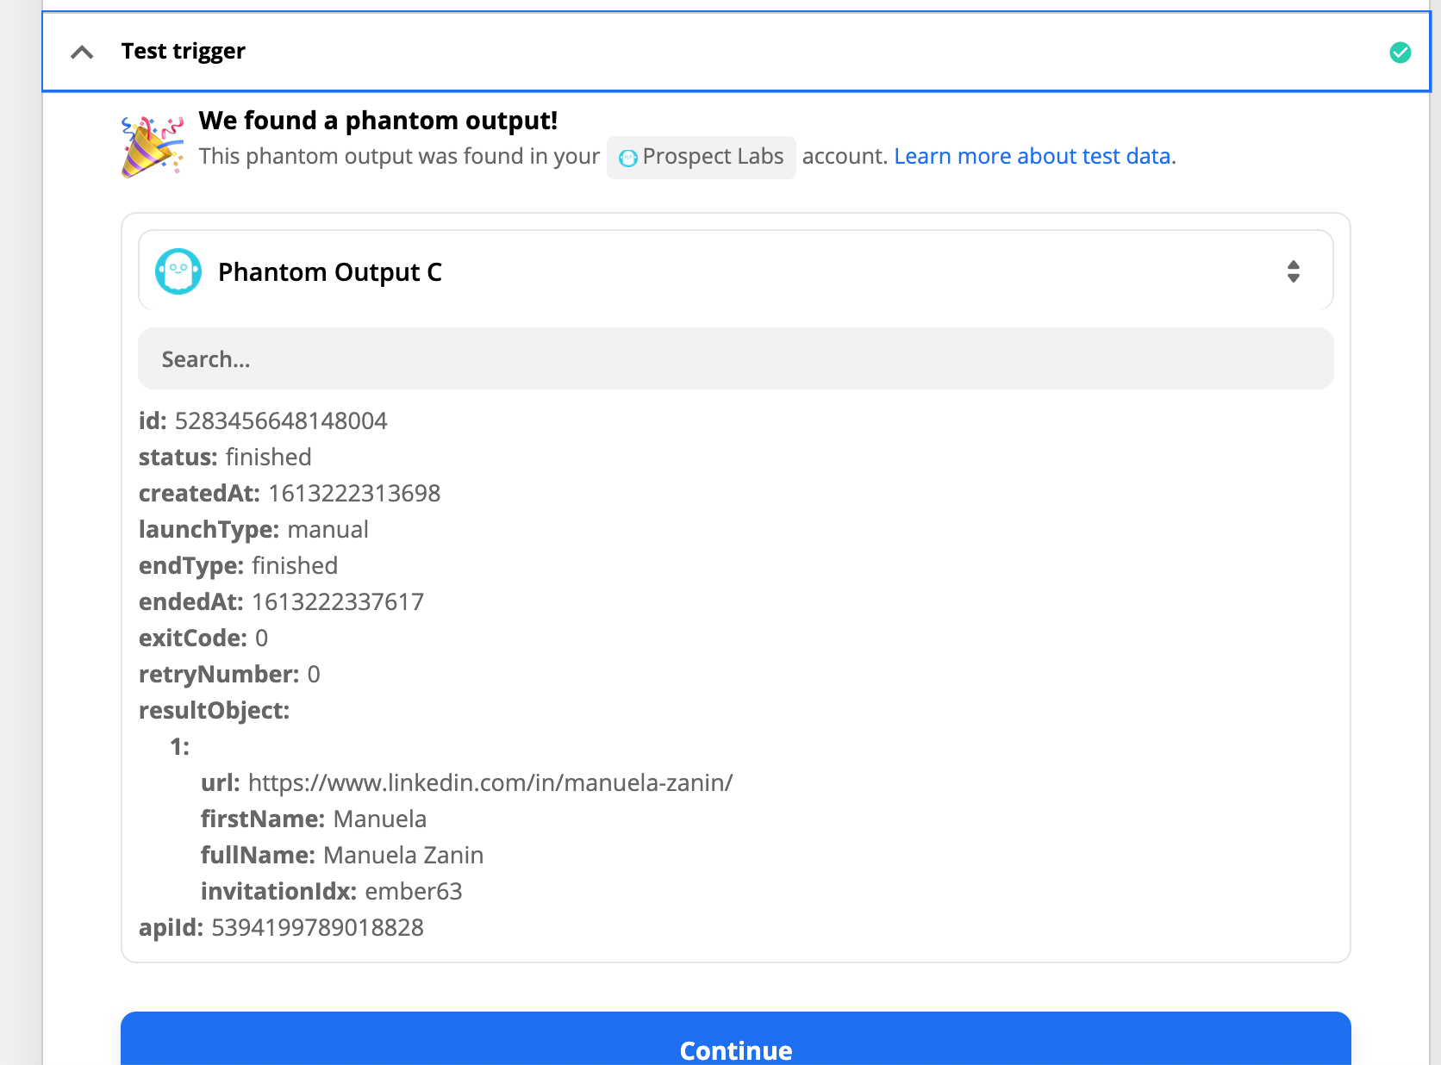Click the We found a phantom output heading
Viewport: 1441px width, 1065px height.
click(x=378, y=121)
